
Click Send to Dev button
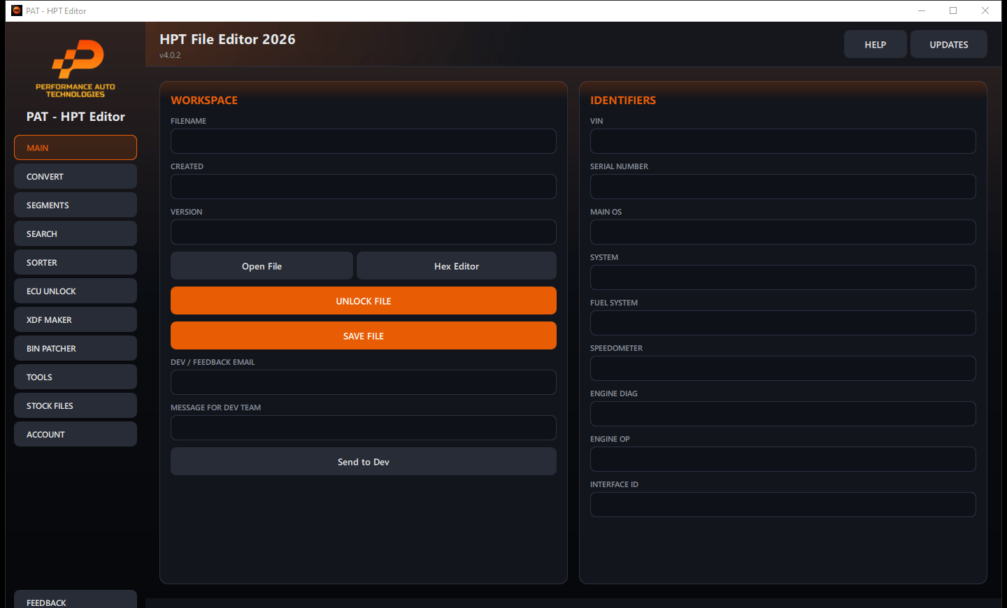[x=364, y=461]
